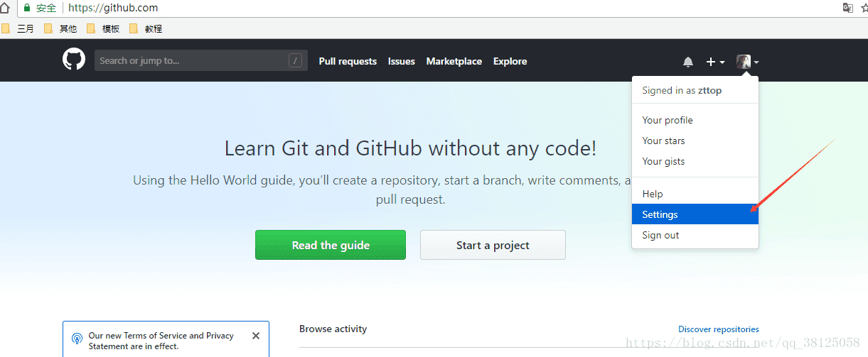
Task: Focus the Search or jump to field
Action: (x=201, y=60)
